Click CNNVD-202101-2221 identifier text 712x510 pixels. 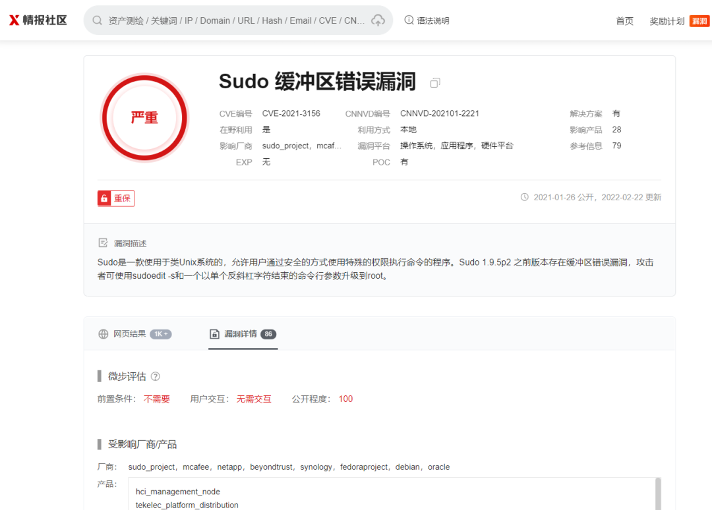440,113
